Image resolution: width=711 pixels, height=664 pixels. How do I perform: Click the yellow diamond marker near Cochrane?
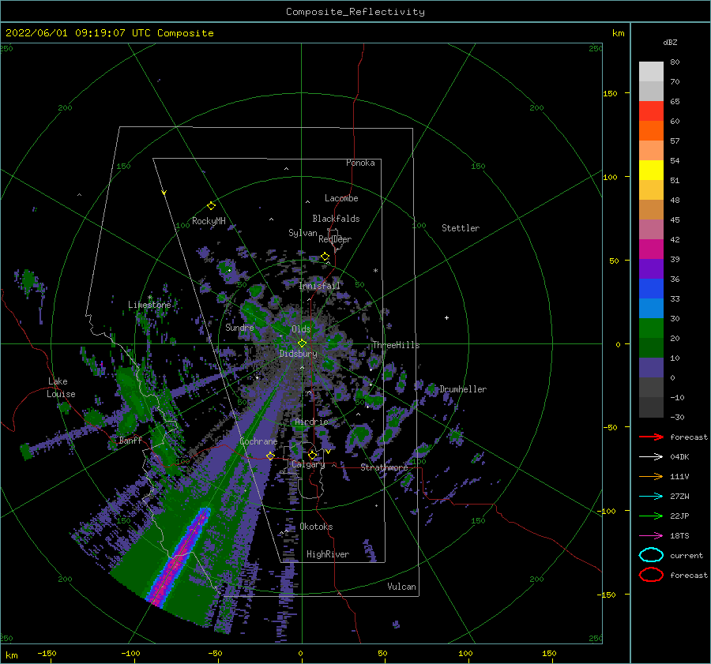(x=270, y=456)
